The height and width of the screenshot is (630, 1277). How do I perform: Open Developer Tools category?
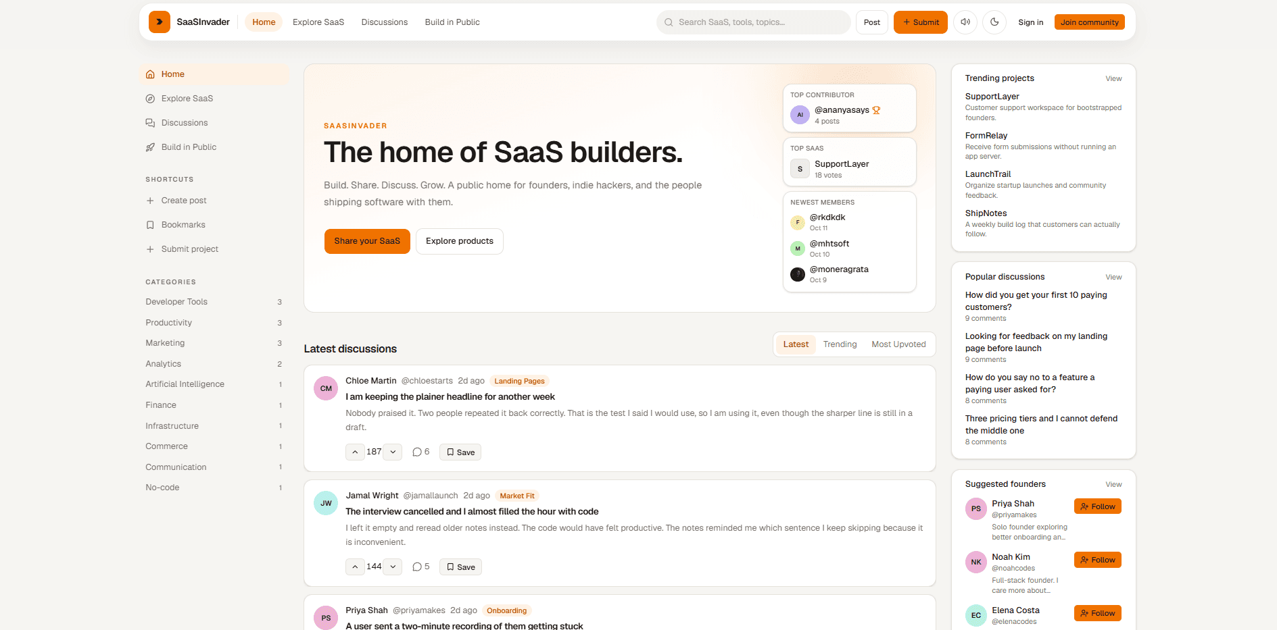point(214,302)
